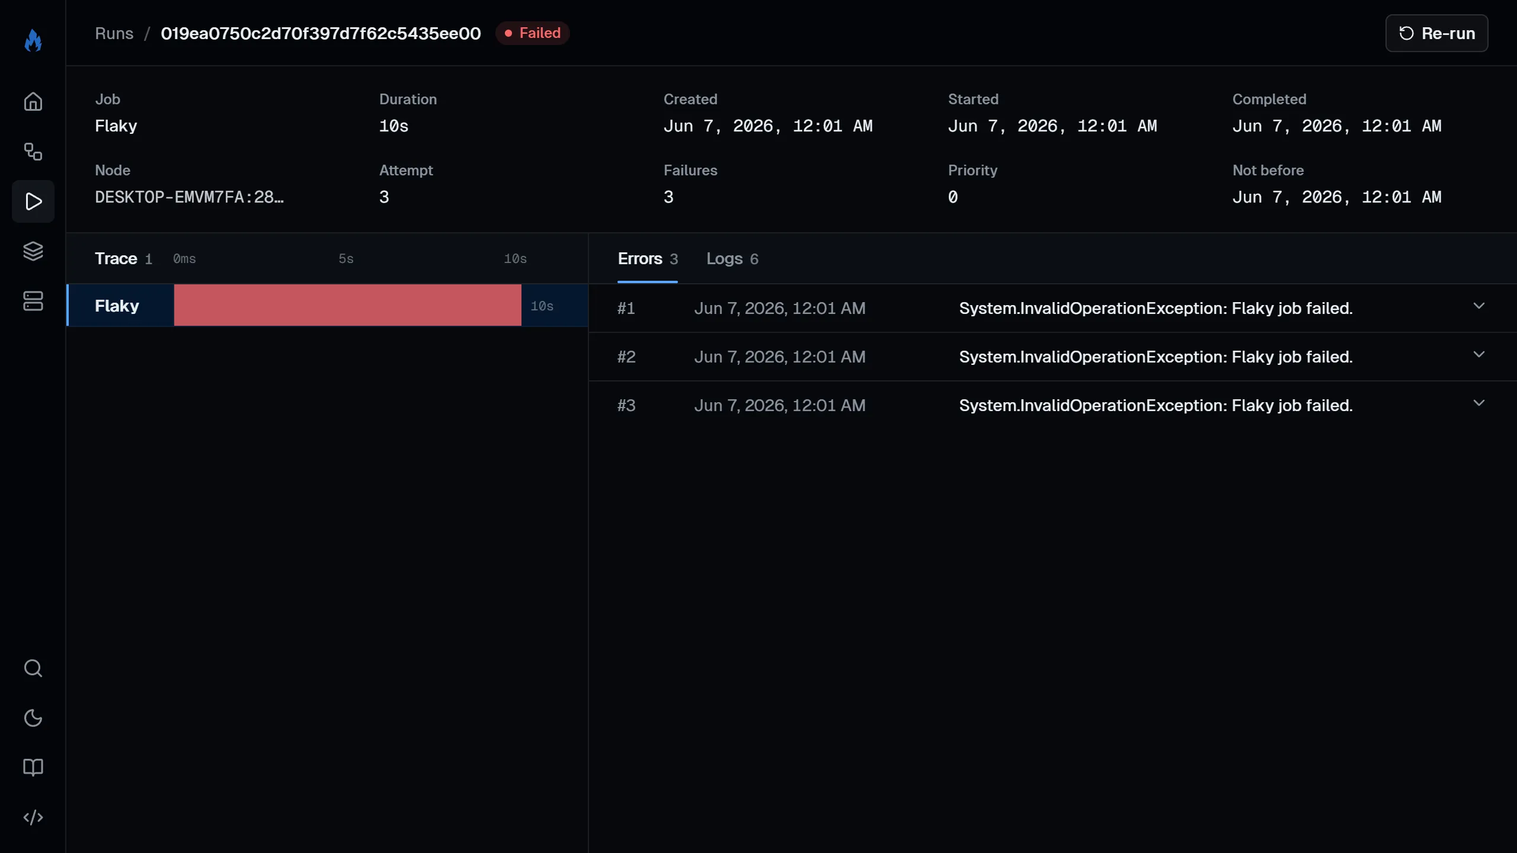The width and height of the screenshot is (1517, 853).
Task: Select the Flaky trace row
Action: coord(327,305)
